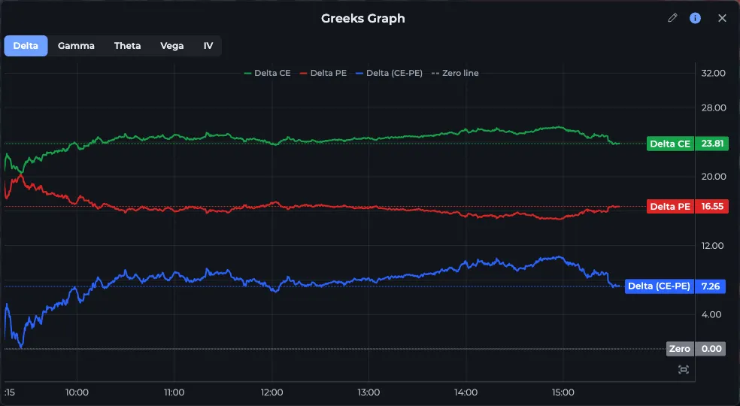Click the green Delta CE price label
This screenshot has height=406, width=740.
[670, 144]
